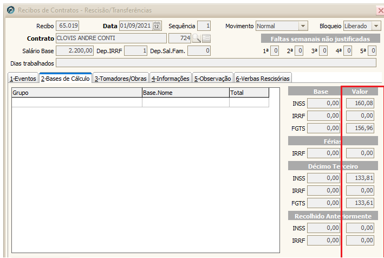This screenshot has width=384, height=258.
Task: Select the 4ª week faltas field
Action: tap(348, 51)
